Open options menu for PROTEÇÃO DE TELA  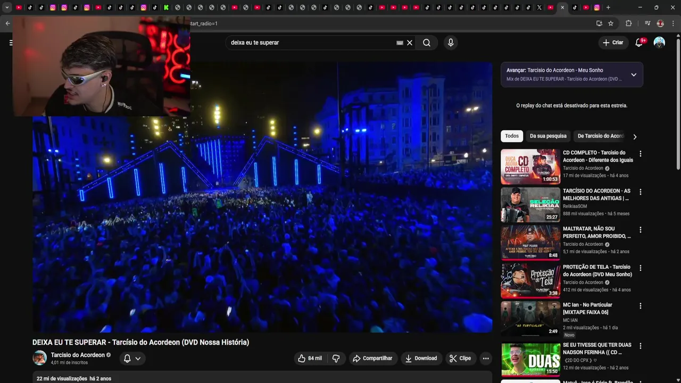[640, 268]
